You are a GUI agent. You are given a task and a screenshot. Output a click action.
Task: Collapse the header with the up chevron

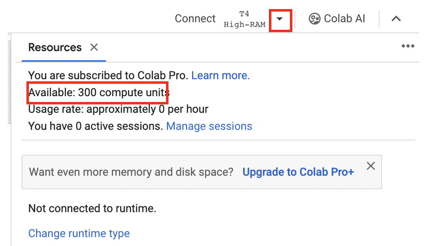pyautogui.click(x=396, y=19)
